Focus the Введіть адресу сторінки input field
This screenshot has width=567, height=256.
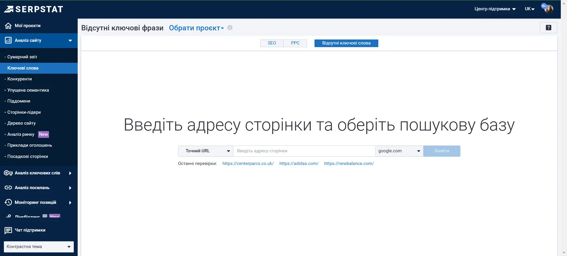(304, 151)
